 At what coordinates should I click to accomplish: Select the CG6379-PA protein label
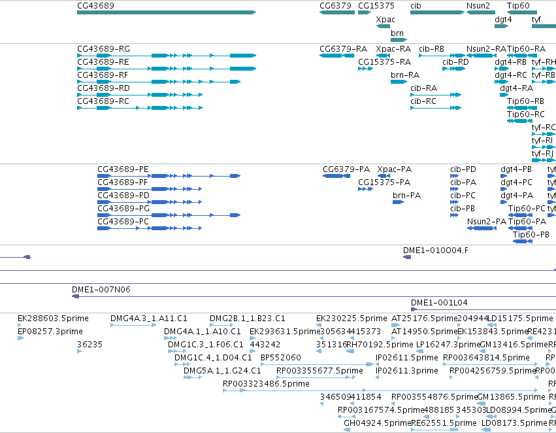coord(346,169)
